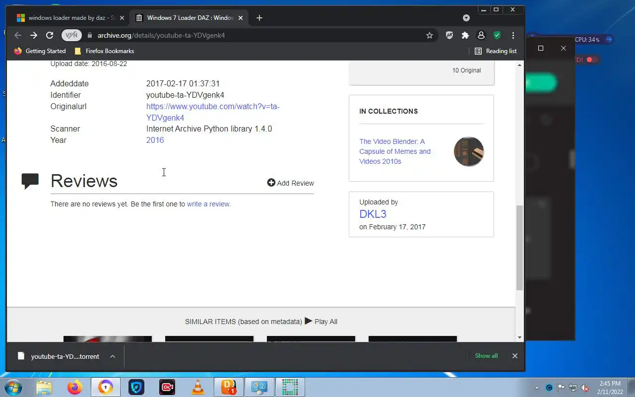Click the Video Blender collection thumbnail
This screenshot has width=635, height=397.
coord(469,151)
